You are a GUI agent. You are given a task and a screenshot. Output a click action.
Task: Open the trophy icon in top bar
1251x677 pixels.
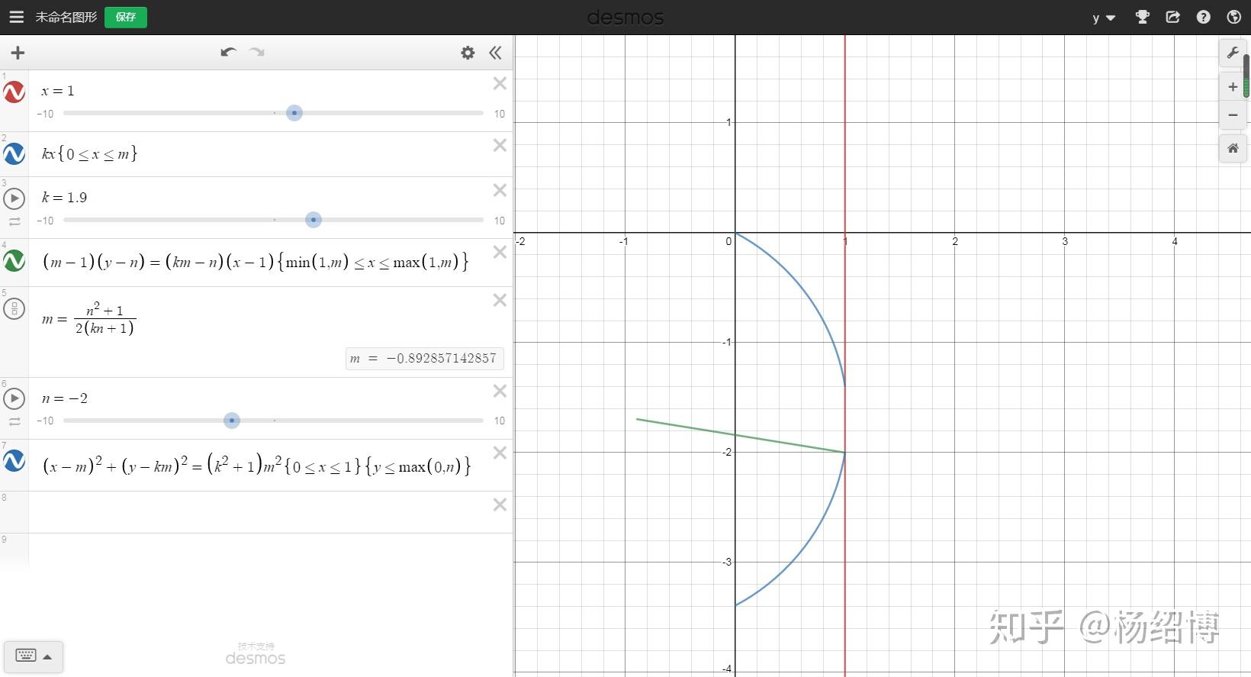(x=1142, y=17)
